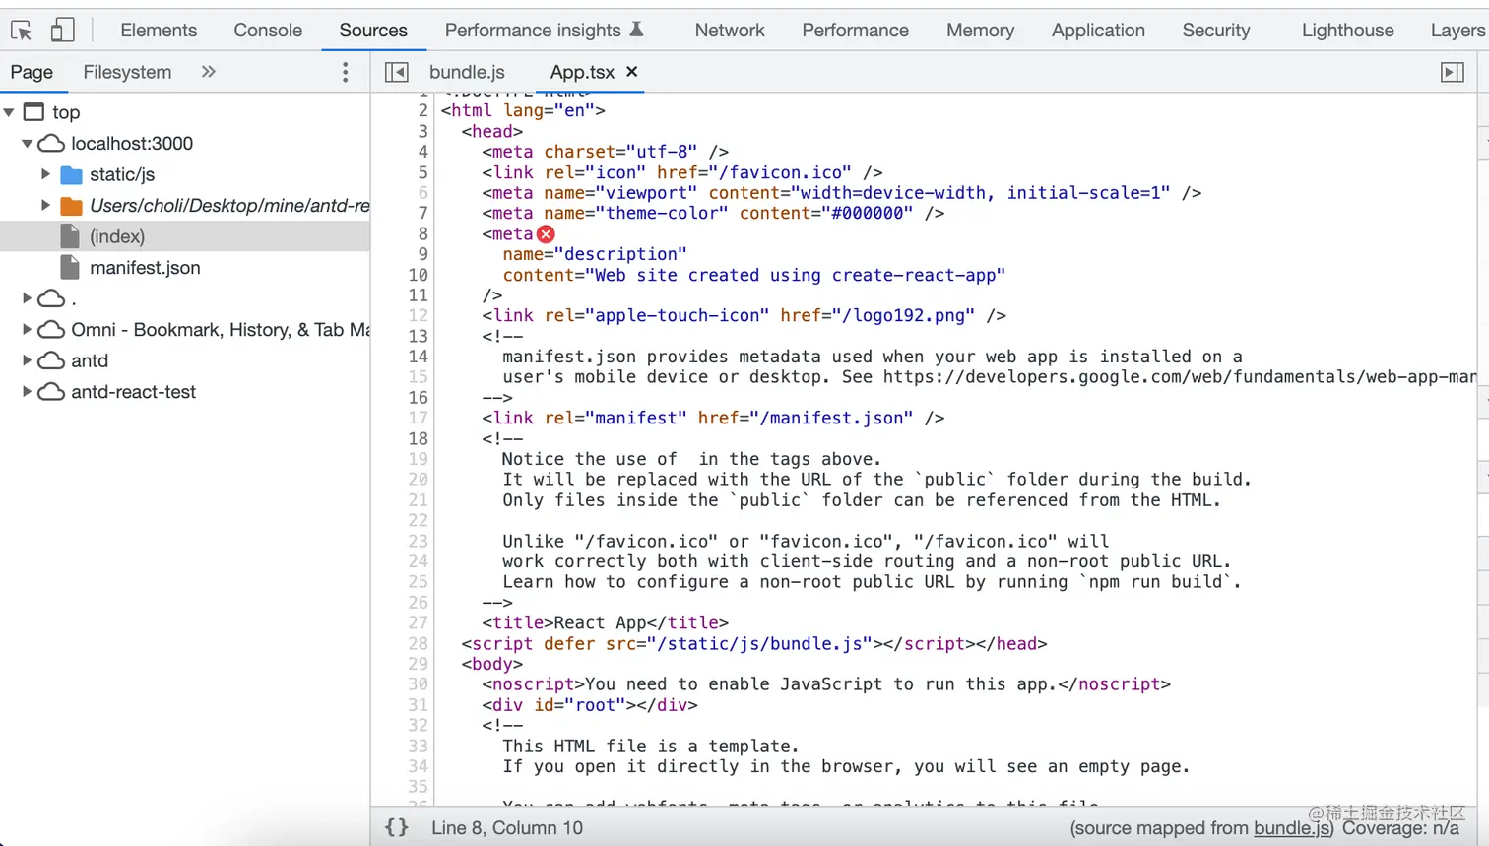Open the Performance insights tab
Viewport: 1489px width, 846px height.
(x=533, y=31)
